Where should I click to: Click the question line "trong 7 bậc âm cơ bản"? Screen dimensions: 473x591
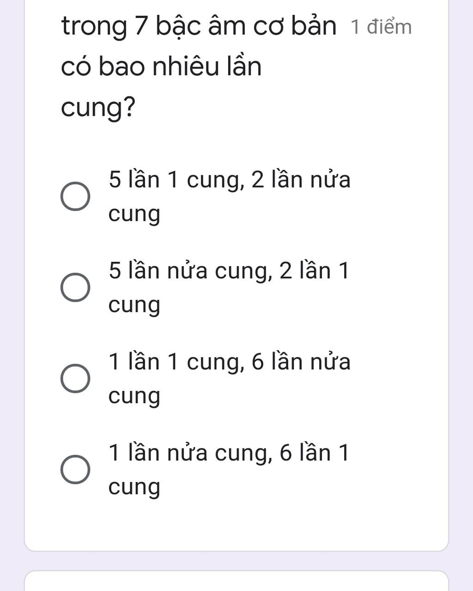tap(199, 26)
